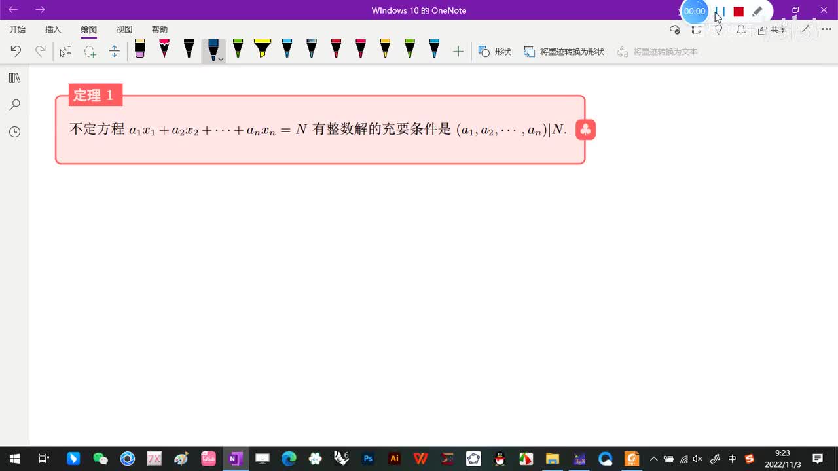Open the 形状 shapes tool
Screen dimensions: 838x471
[494, 51]
